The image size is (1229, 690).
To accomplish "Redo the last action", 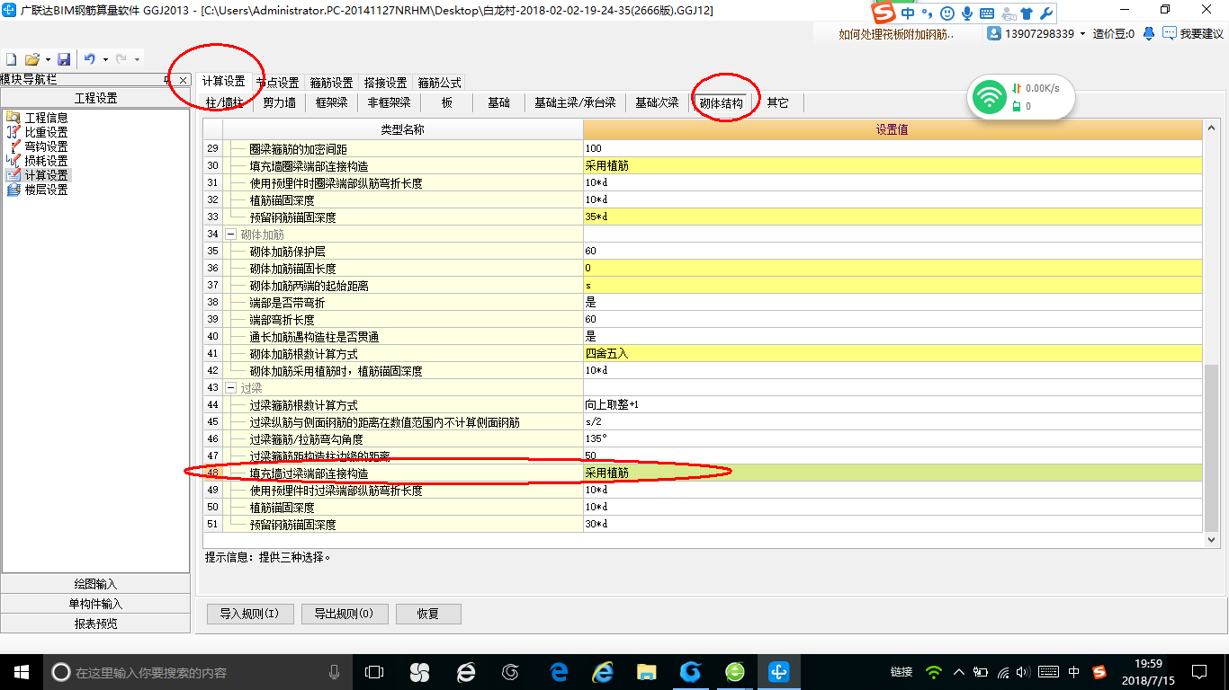I will pos(121,59).
